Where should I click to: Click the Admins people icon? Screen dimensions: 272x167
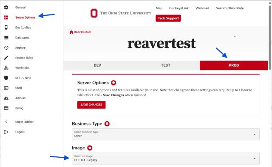pyautogui.click(x=6, y=98)
